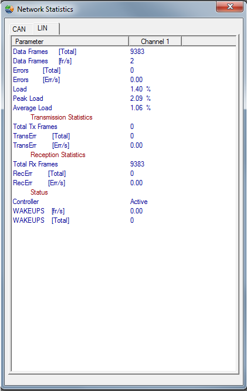Click the Average Load parameter
The width and height of the screenshot is (247, 391).
[x=32, y=108]
